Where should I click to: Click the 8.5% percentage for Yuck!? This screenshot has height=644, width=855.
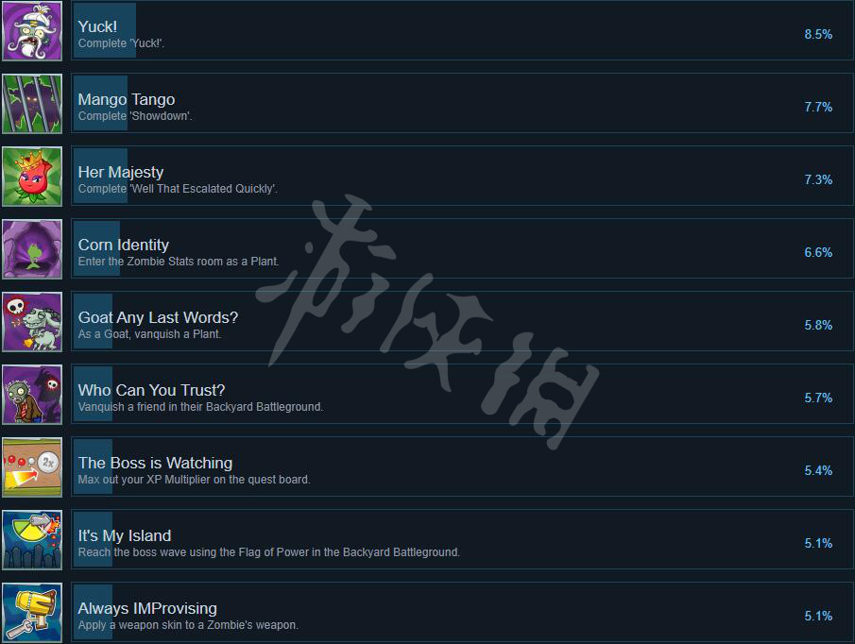pyautogui.click(x=818, y=34)
